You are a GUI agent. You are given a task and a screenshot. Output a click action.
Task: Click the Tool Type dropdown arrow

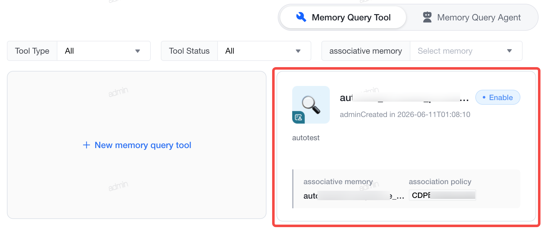(137, 51)
